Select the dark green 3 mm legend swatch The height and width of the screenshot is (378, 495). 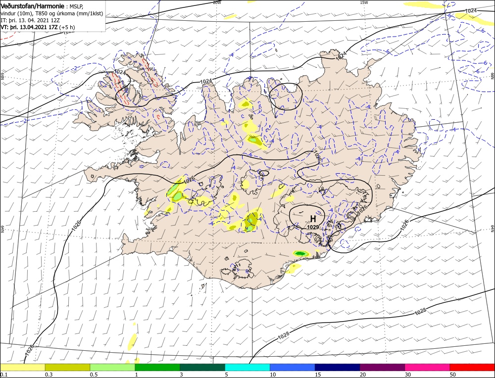click(x=202, y=367)
